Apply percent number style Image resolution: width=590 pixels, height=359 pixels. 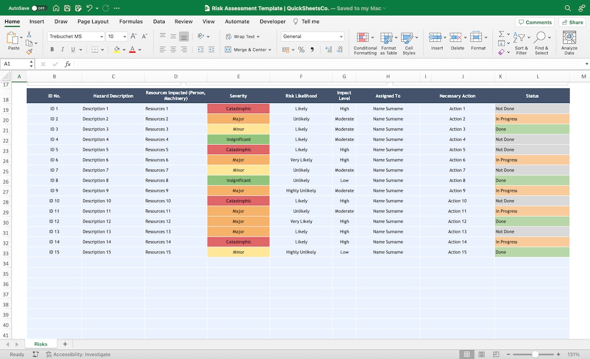tap(303, 50)
